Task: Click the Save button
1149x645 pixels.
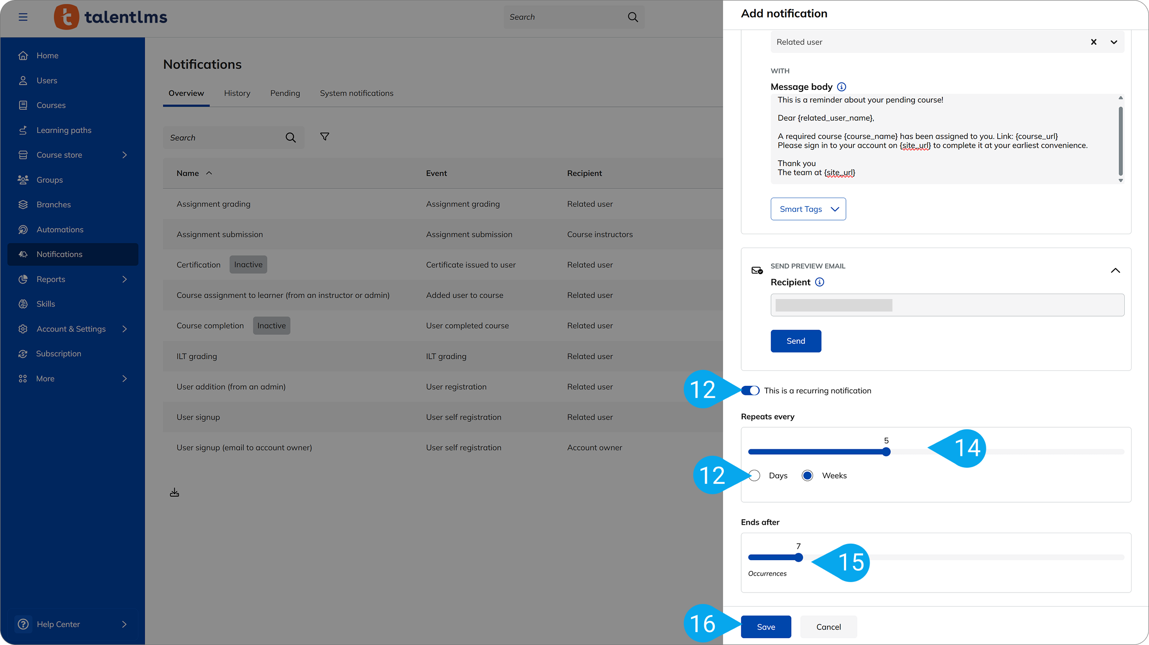Action: point(766,627)
